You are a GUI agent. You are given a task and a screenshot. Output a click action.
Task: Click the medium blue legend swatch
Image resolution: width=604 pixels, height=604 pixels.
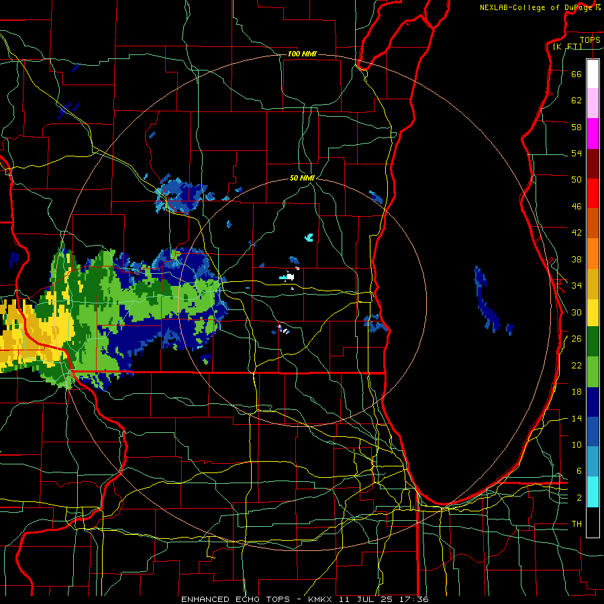593,432
